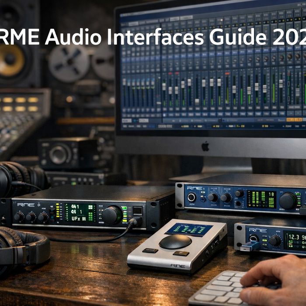This screenshot has width=306, height=306.
Task: Select the green display reading "UFx III"
Action: coord(80,212)
